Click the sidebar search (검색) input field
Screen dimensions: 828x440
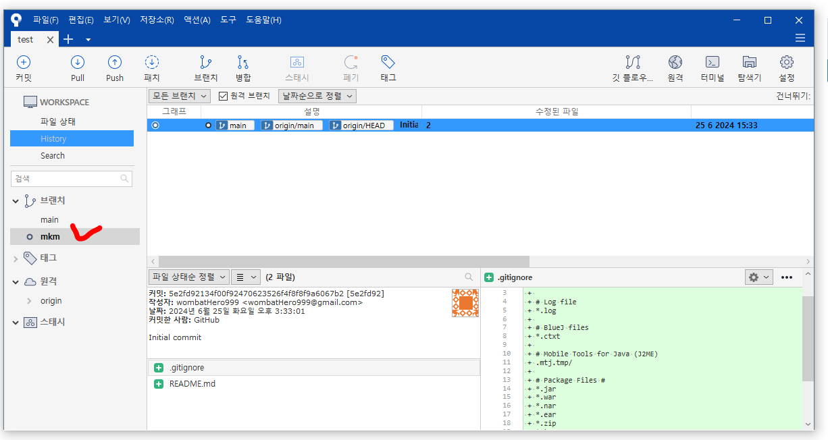[66, 179]
